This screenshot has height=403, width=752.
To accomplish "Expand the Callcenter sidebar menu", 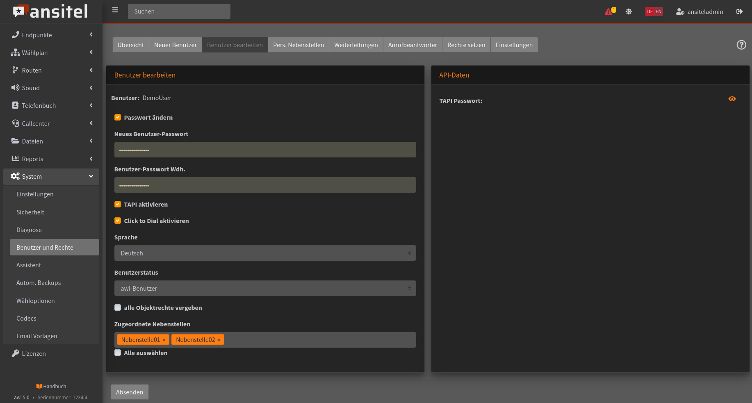I will click(x=51, y=123).
